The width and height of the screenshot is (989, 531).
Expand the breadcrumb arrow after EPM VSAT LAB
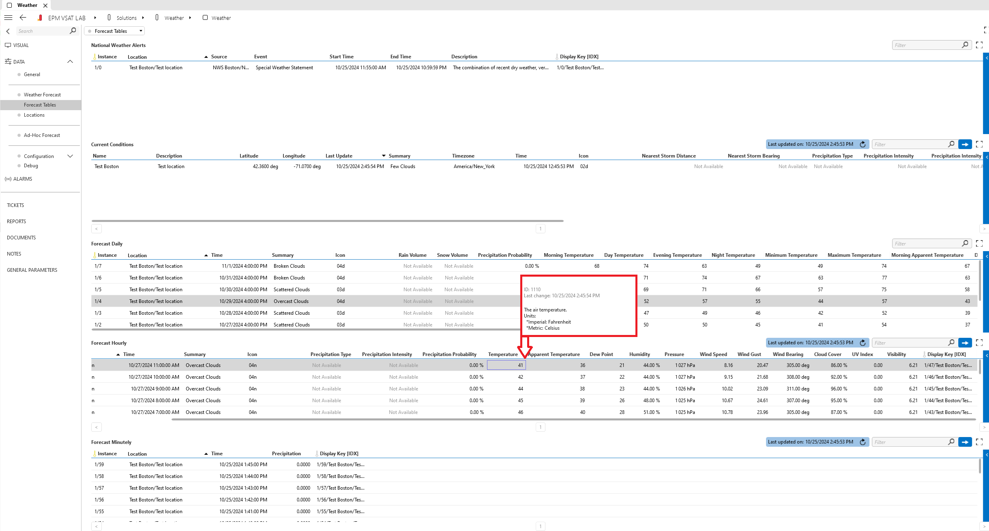click(x=95, y=18)
